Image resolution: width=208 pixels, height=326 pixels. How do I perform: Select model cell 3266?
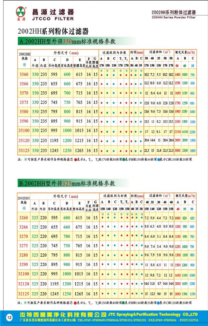pos(24,227)
